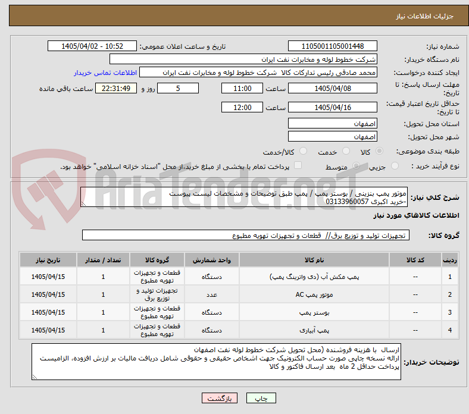Click the delivery province field اصفهان

(333, 123)
